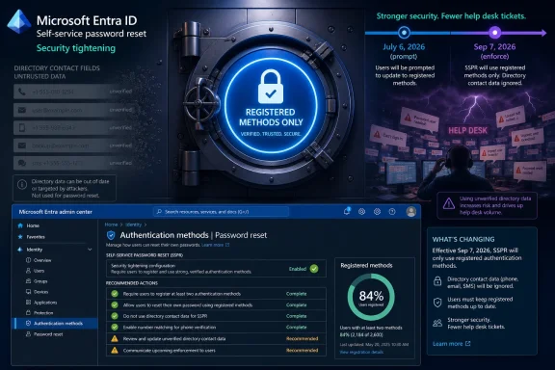The image size is (555, 370).
Task: Toggle the Enabled green check for security tightening
Action: pos(314,269)
